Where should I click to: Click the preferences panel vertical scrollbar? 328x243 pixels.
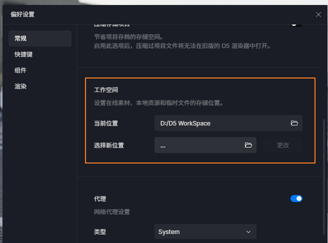click(x=324, y=176)
